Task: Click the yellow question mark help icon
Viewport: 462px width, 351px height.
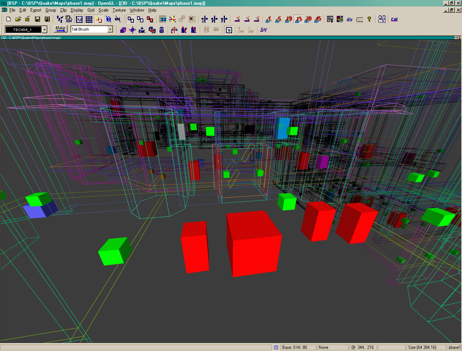Action: click(369, 19)
